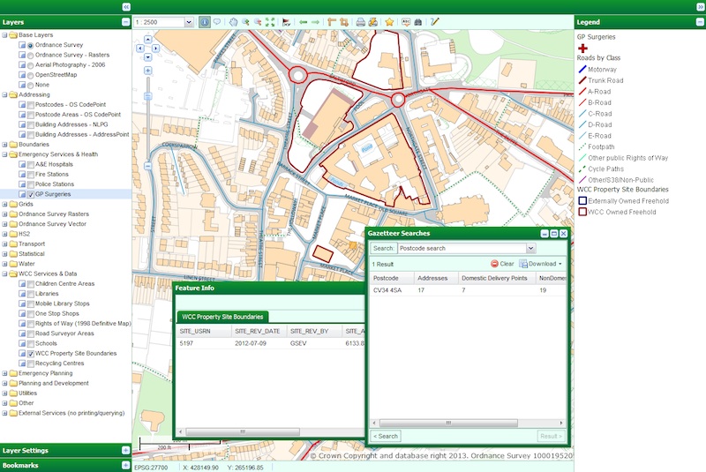Click Clear in Gazetteer Searches

[502, 264]
